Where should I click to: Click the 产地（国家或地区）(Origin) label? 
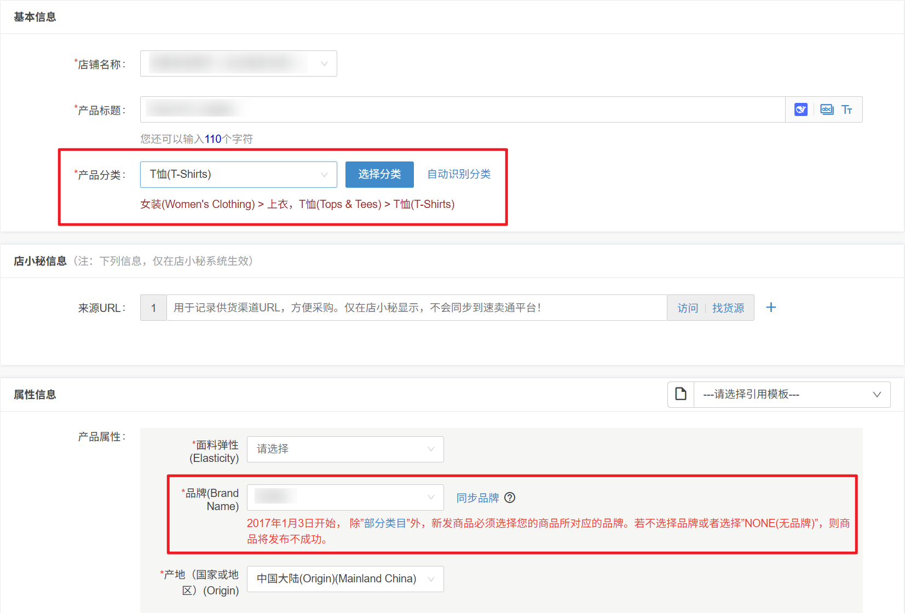[200, 582]
